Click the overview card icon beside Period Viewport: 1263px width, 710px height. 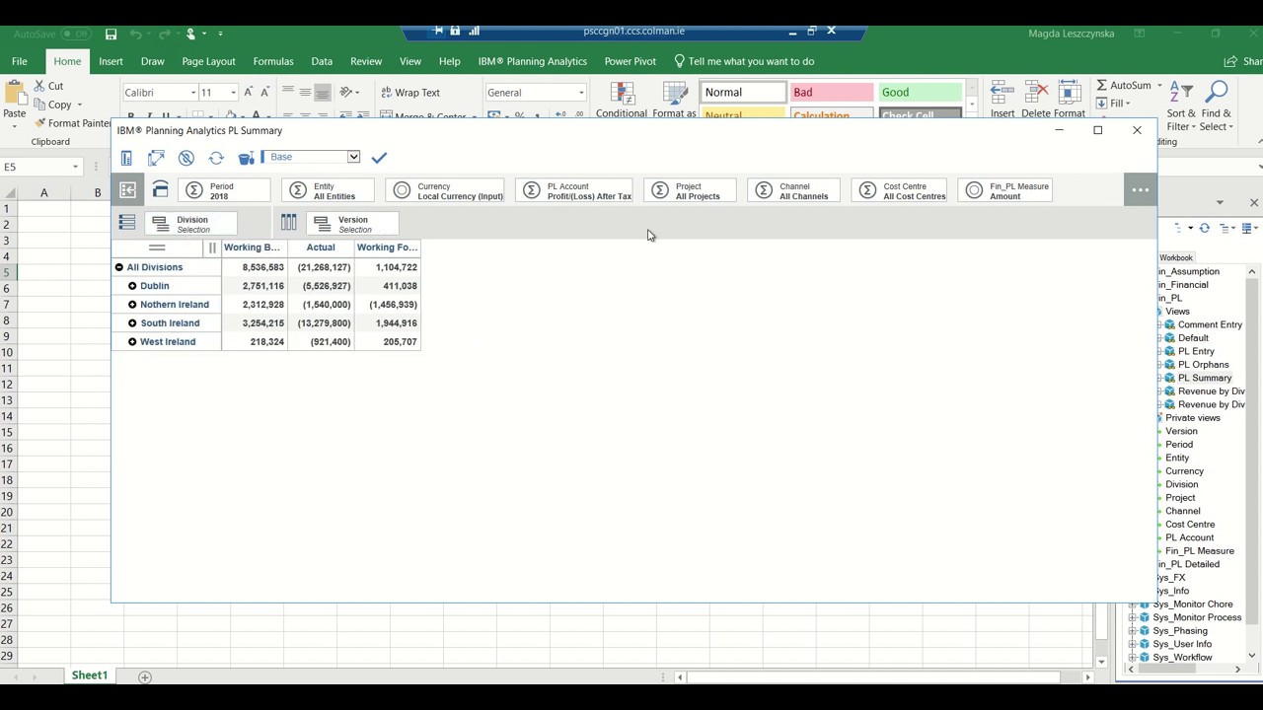tap(161, 189)
